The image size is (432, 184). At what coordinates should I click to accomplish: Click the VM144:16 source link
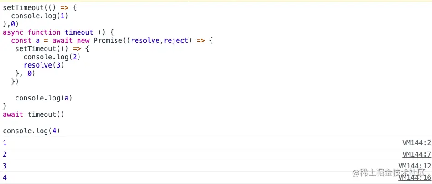pyautogui.click(x=415, y=178)
